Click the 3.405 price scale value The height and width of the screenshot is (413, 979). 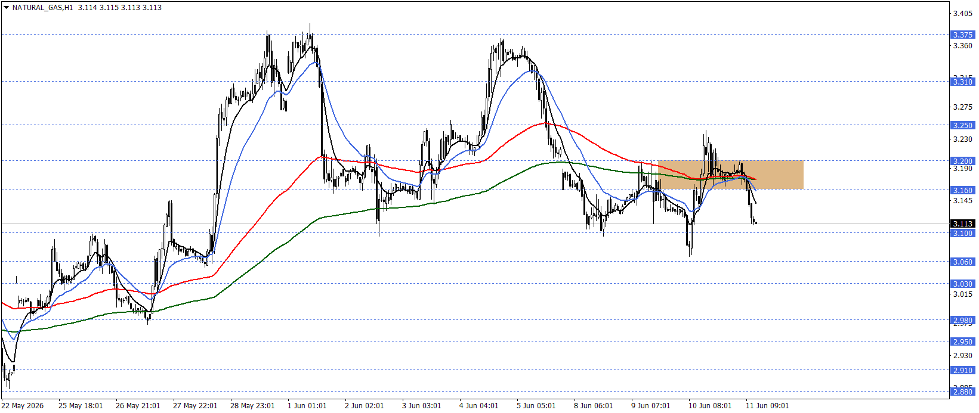962,13
